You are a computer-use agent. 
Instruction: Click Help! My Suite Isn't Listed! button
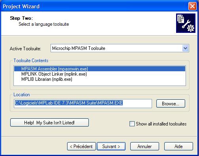coord(49,123)
